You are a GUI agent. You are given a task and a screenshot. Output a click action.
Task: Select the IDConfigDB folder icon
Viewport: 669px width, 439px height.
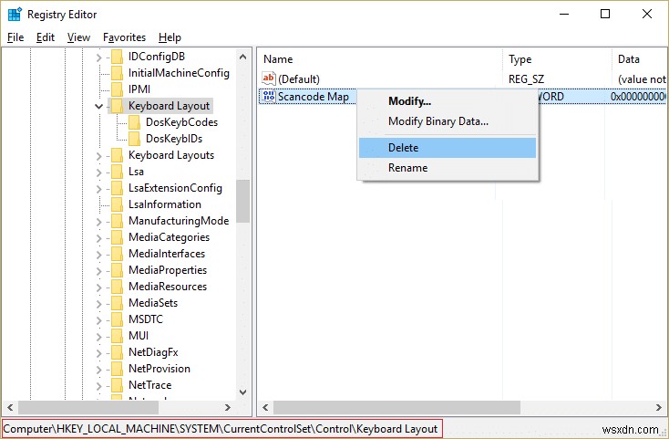click(x=117, y=57)
